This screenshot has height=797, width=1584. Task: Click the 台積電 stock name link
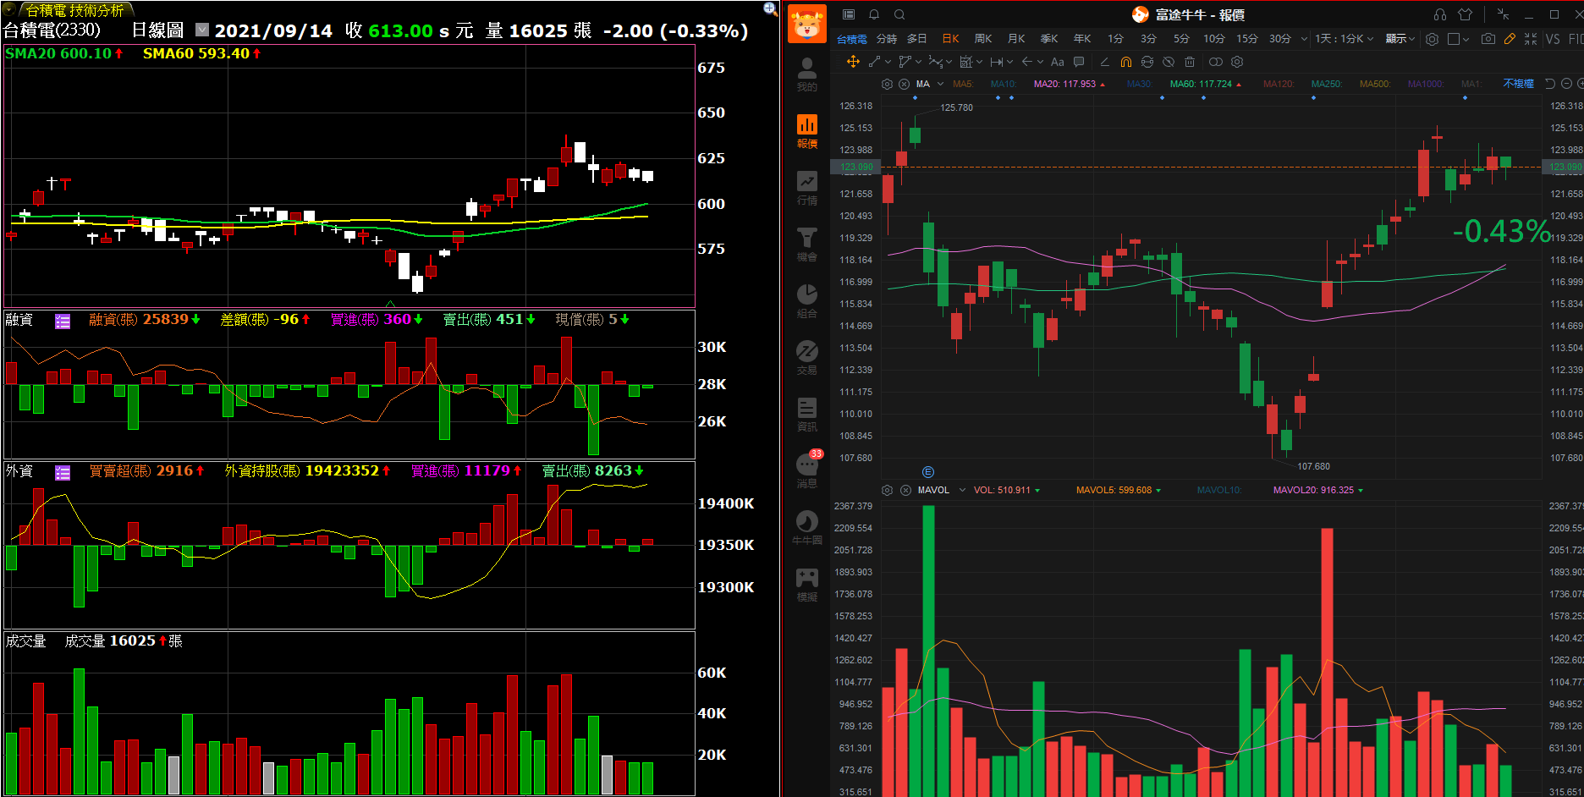pyautogui.click(x=852, y=39)
